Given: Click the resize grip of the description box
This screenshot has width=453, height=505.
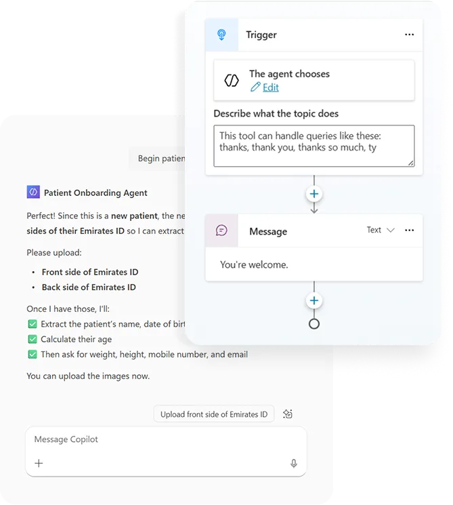Looking at the screenshot, I should click(411, 163).
